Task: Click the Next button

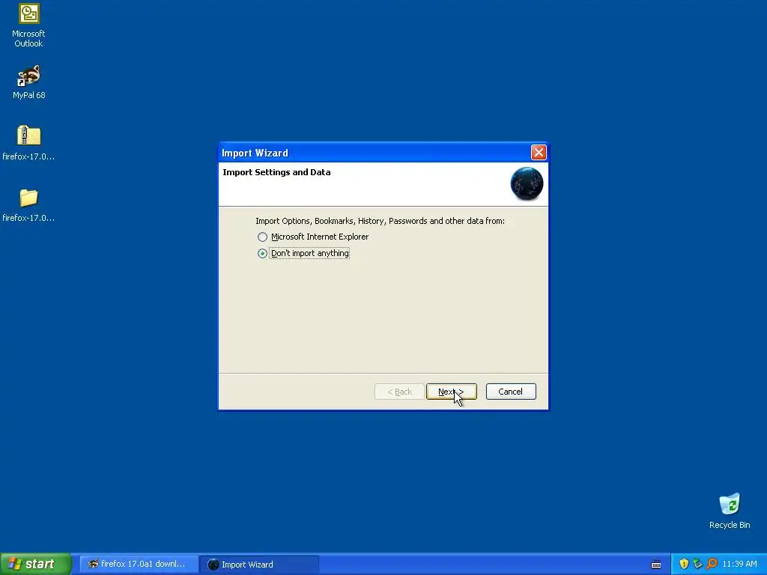Action: coord(451,392)
